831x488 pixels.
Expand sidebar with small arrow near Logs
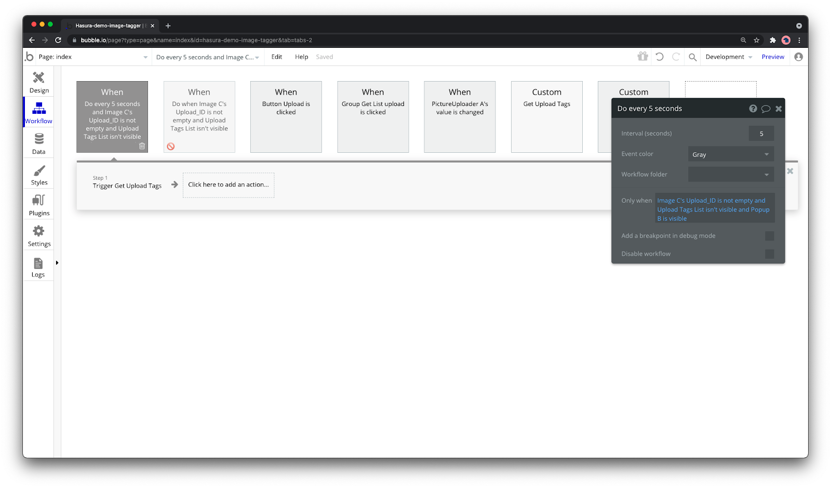[x=57, y=263]
